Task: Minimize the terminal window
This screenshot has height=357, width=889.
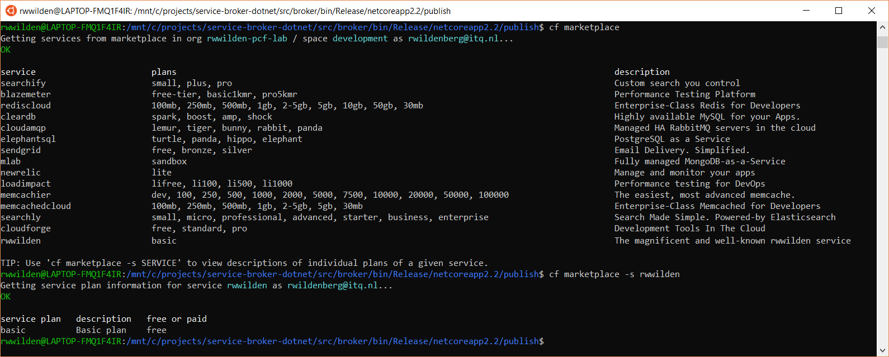Action: pos(806,11)
